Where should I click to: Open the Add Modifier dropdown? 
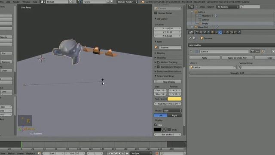(x=232, y=45)
